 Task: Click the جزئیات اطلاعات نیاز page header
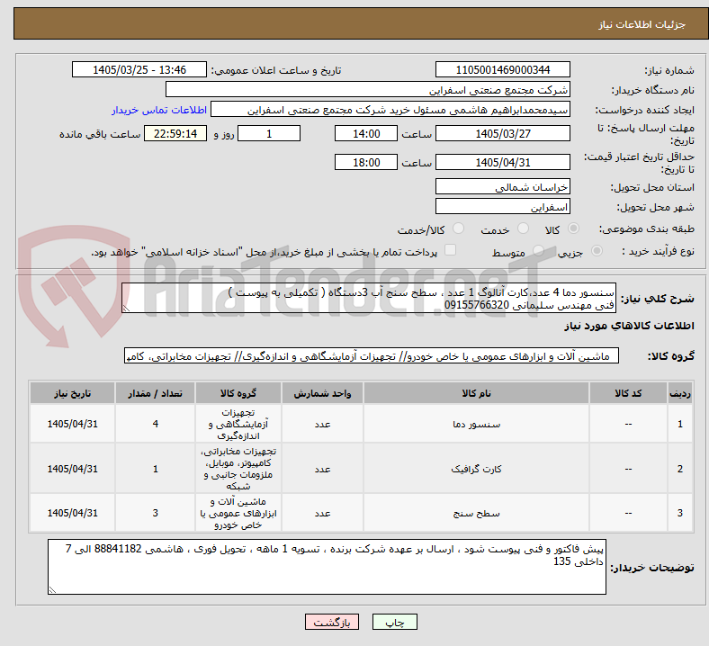642,24
